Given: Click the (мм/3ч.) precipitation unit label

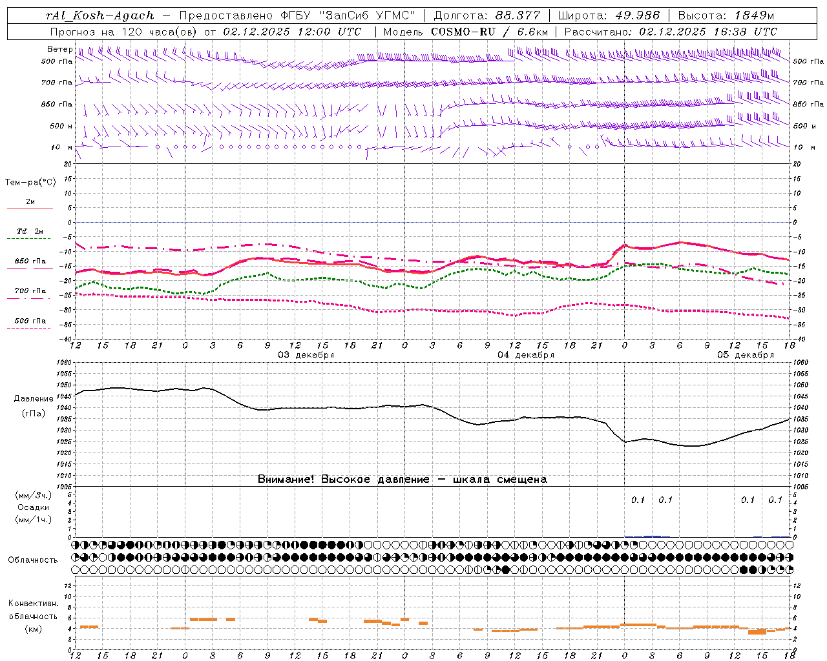Looking at the screenshot, I should tap(34, 495).
